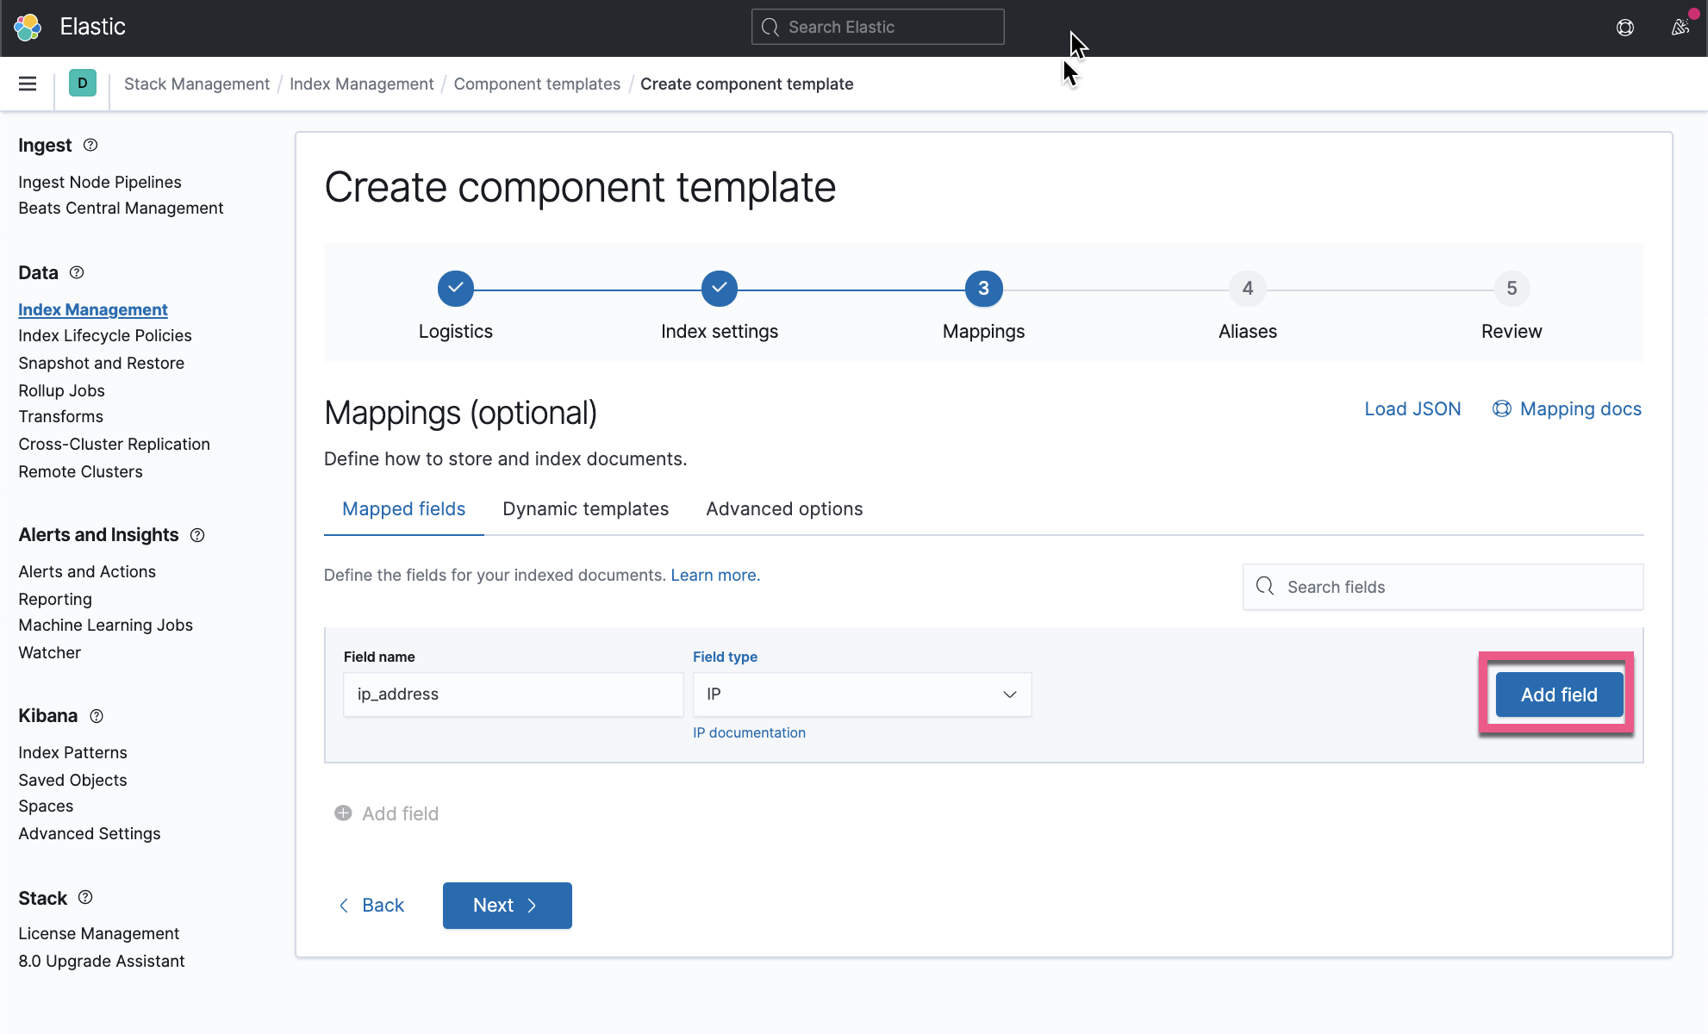The height and width of the screenshot is (1034, 1708).
Task: Click the help icon beside Alerts and Insights
Action: pos(196,535)
